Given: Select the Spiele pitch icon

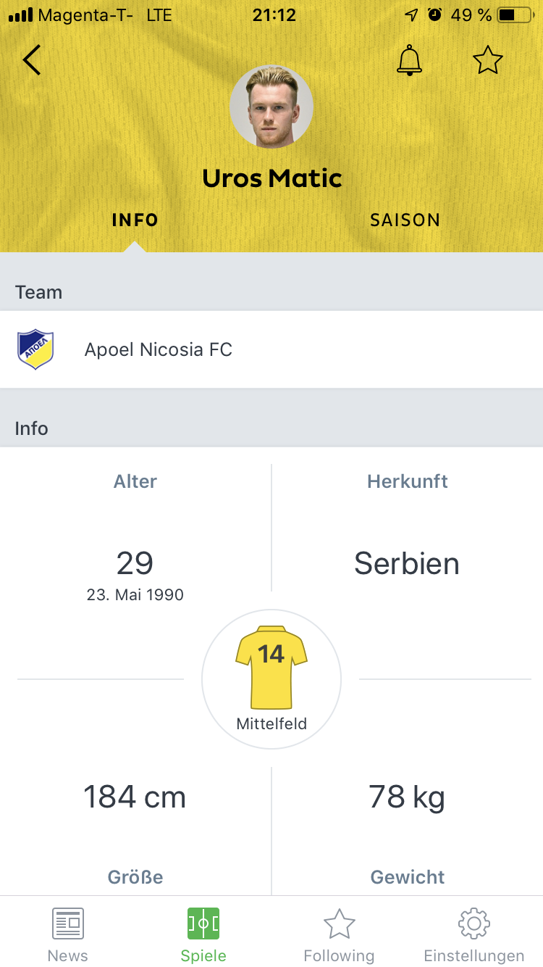Looking at the screenshot, I should (x=203, y=924).
